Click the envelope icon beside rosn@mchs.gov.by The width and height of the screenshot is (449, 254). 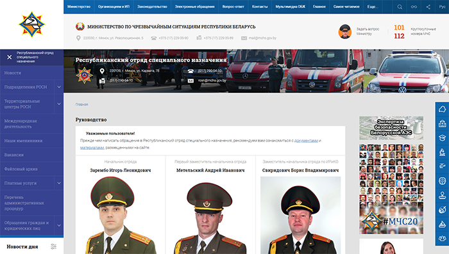coord(191,81)
